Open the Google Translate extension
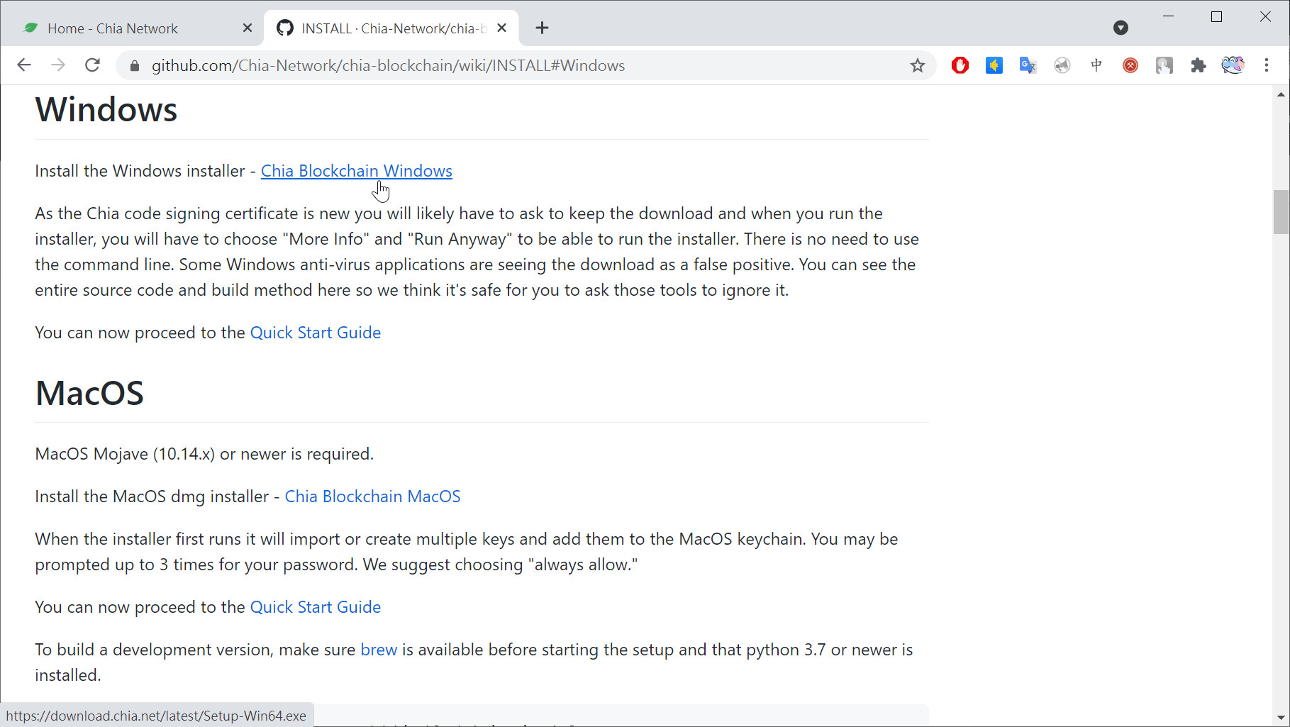Viewport: 1290px width, 727px height. point(1028,65)
